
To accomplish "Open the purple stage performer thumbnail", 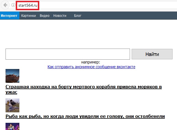I will pos(12,126).
